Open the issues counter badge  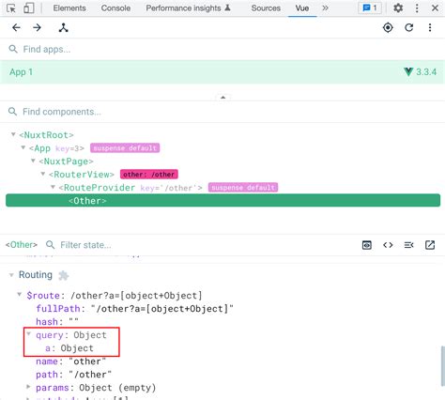[370, 8]
